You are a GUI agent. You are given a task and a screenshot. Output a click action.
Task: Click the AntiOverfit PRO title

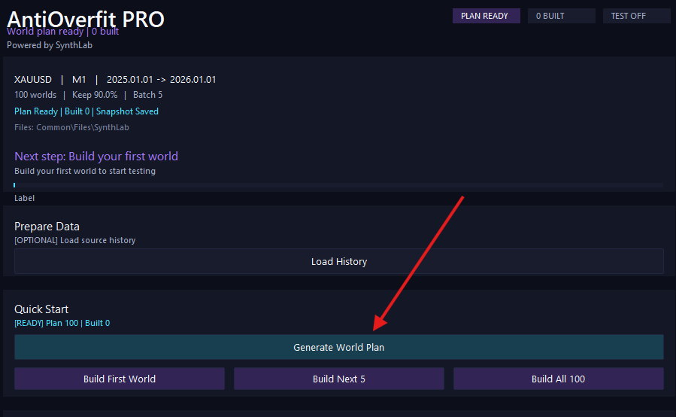click(86, 18)
